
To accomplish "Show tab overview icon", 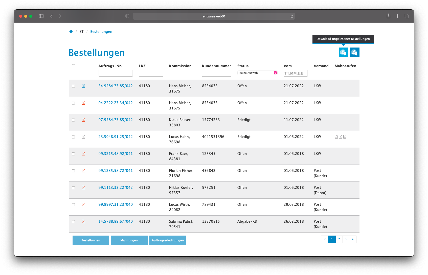I will (407, 16).
